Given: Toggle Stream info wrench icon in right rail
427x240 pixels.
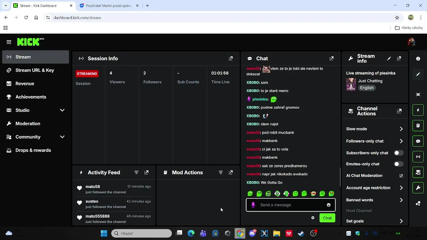Looking at the screenshot, I should (x=418, y=188).
